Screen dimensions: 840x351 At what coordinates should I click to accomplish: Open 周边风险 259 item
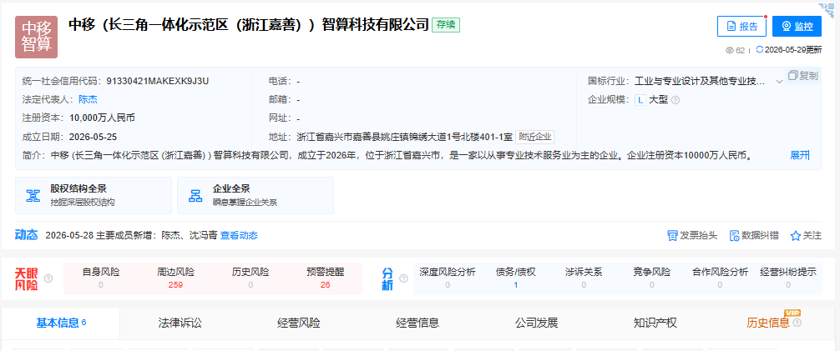[x=175, y=278]
